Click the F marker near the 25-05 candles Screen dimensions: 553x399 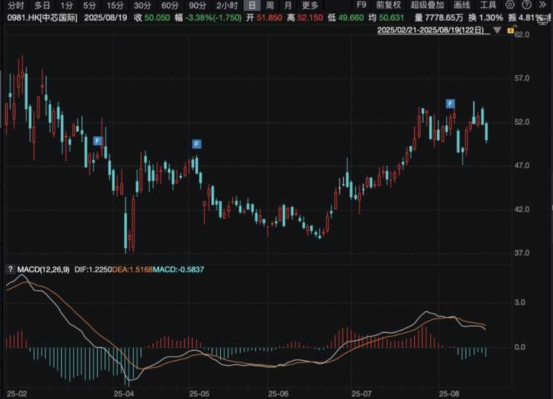(x=196, y=143)
